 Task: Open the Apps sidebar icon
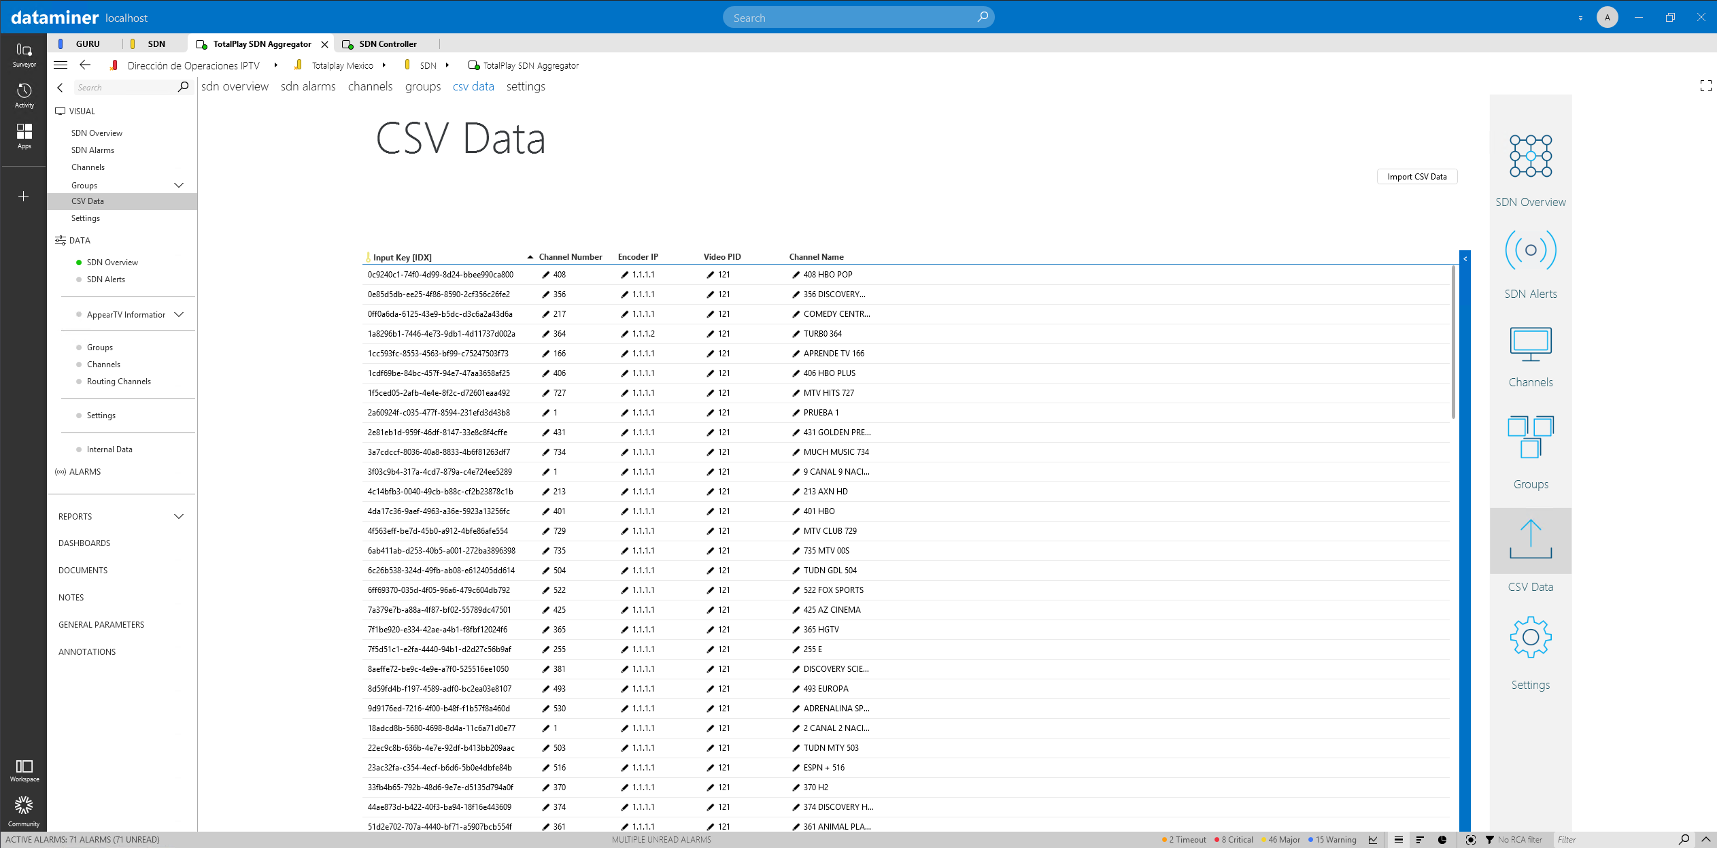pyautogui.click(x=24, y=136)
